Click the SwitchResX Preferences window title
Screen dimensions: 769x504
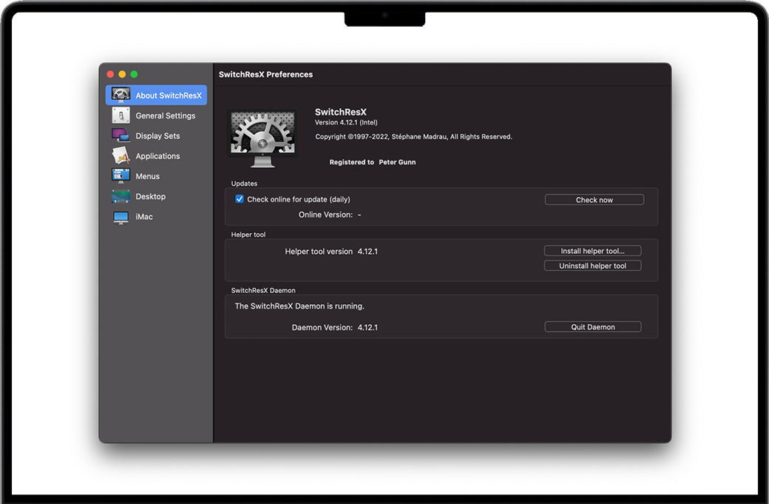click(265, 74)
